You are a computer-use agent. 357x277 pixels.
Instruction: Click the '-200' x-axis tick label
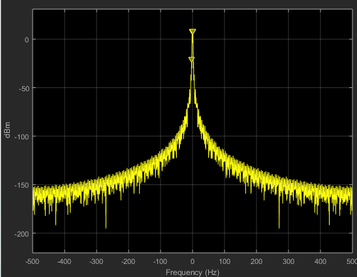[x=128, y=261]
